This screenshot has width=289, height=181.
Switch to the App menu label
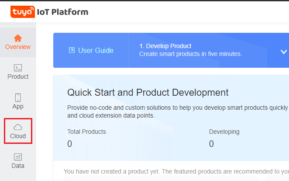pos(18,106)
